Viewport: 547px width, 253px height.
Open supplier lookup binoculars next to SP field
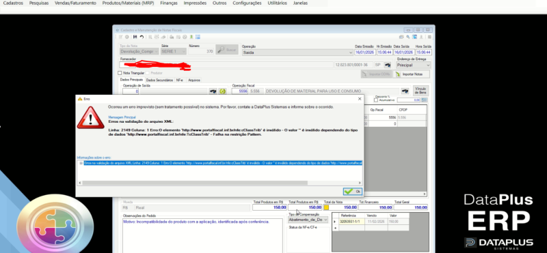point(388,65)
